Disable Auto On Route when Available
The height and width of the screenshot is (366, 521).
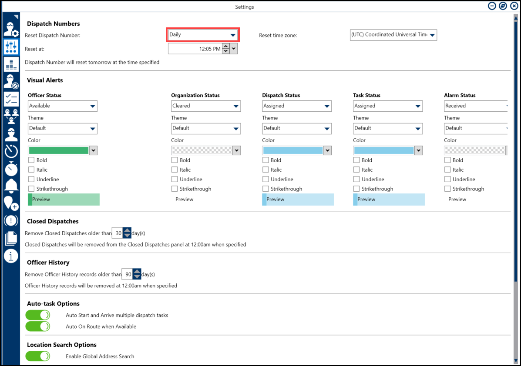click(38, 326)
